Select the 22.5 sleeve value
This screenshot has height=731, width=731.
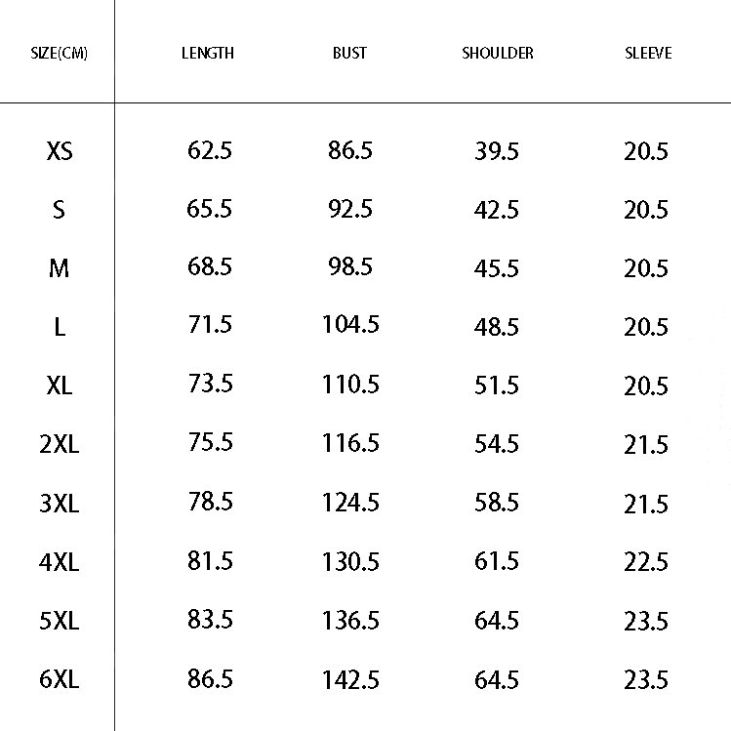tap(646, 562)
